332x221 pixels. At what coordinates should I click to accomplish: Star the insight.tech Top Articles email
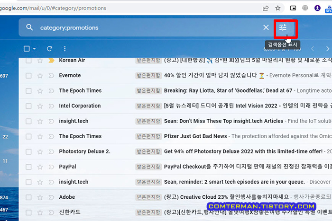point(40,121)
